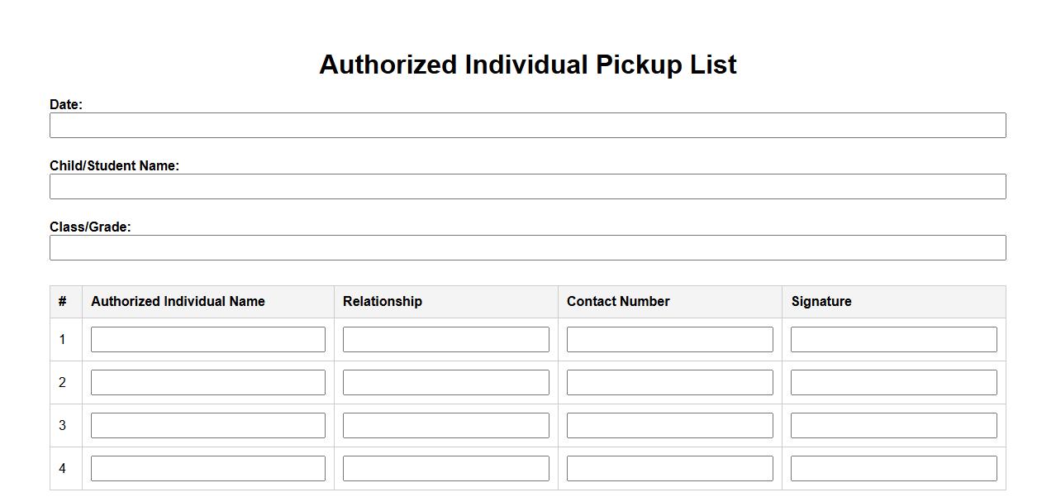Click row 4 Authorized Individual Name input
This screenshot has height=497, width=1056.
tap(208, 469)
